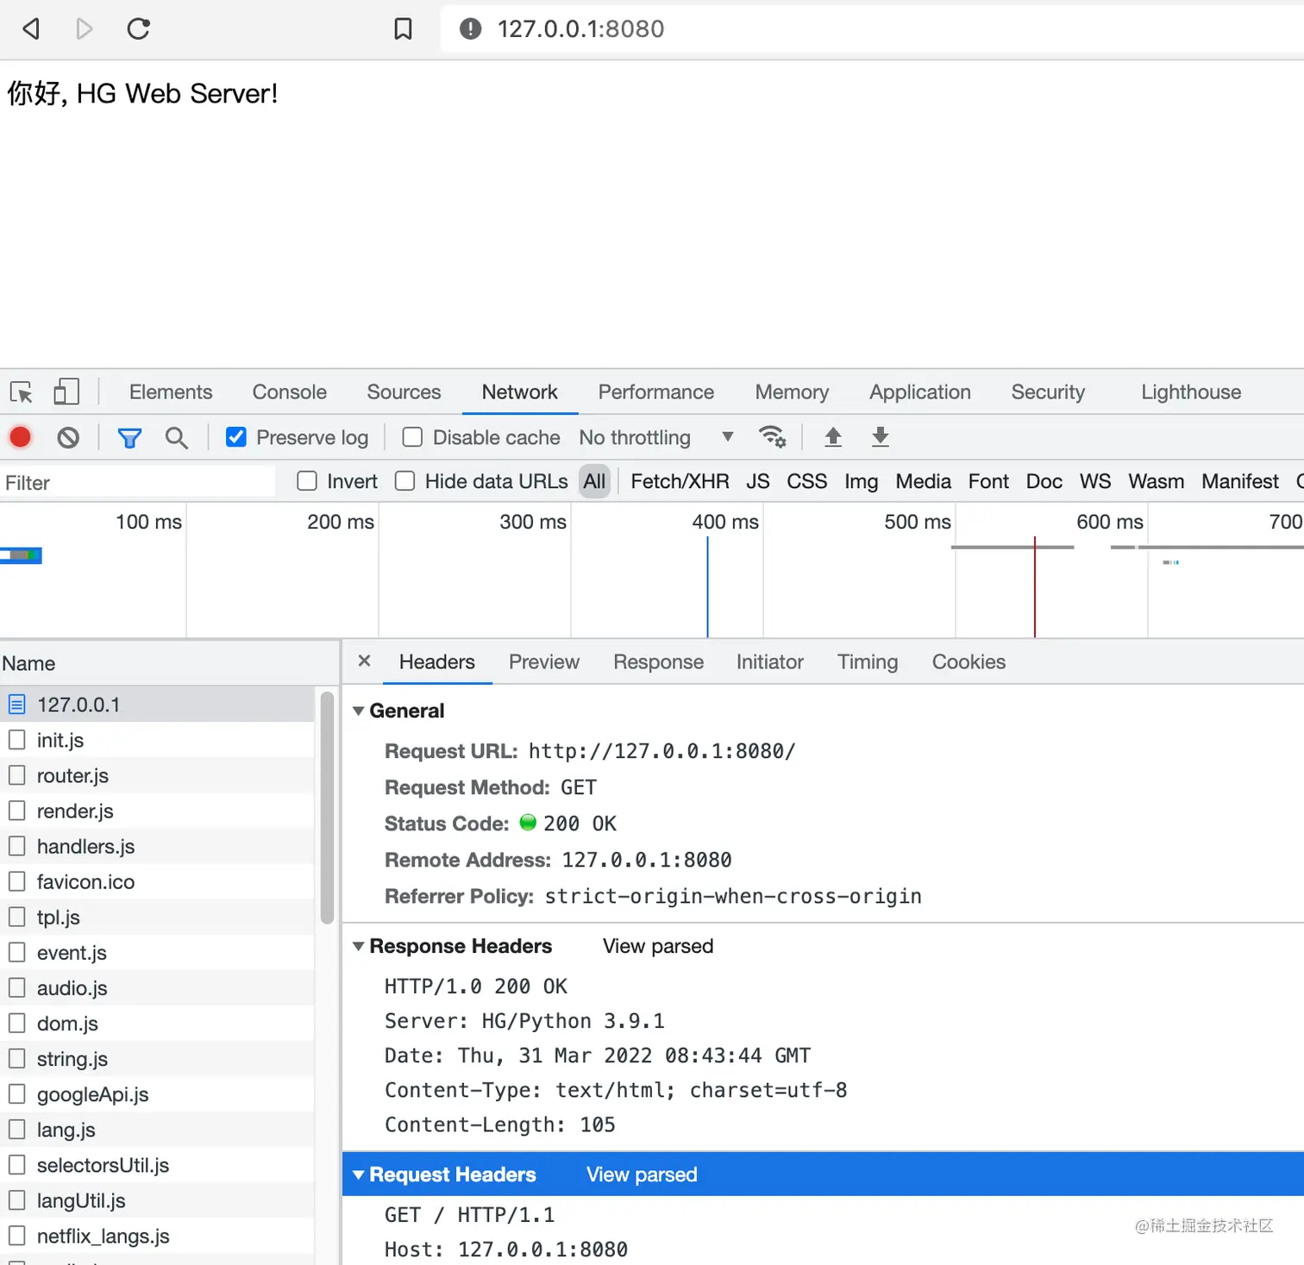Open the Performance tab
Screen dimensions: 1304x1265
tap(656, 392)
